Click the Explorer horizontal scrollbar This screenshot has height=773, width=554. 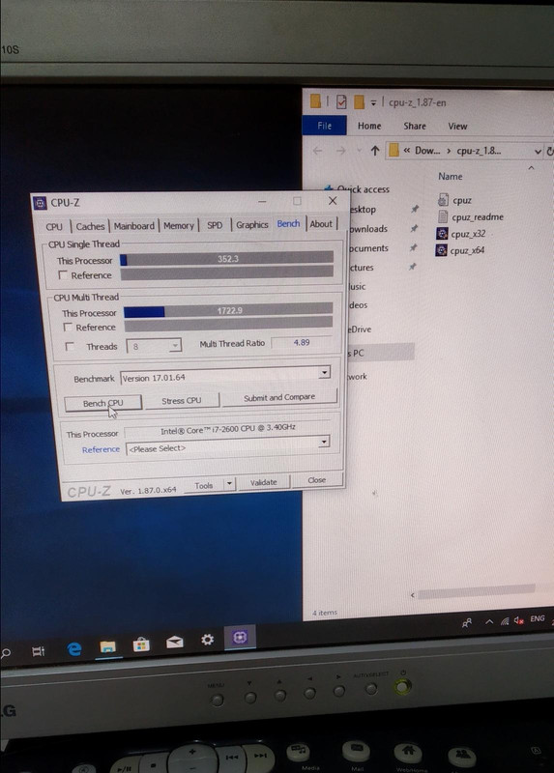pos(477,590)
